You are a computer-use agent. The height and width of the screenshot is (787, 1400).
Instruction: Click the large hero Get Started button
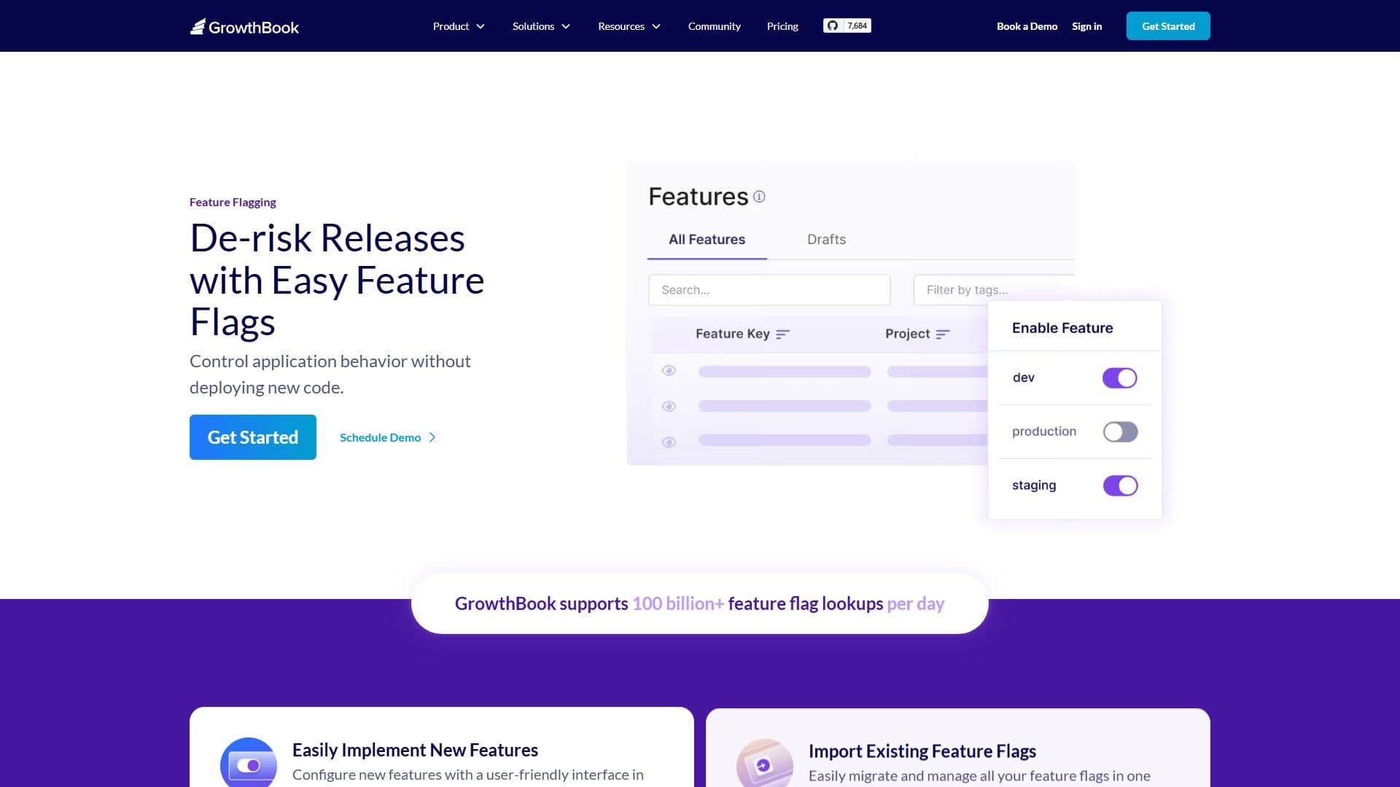click(x=253, y=437)
